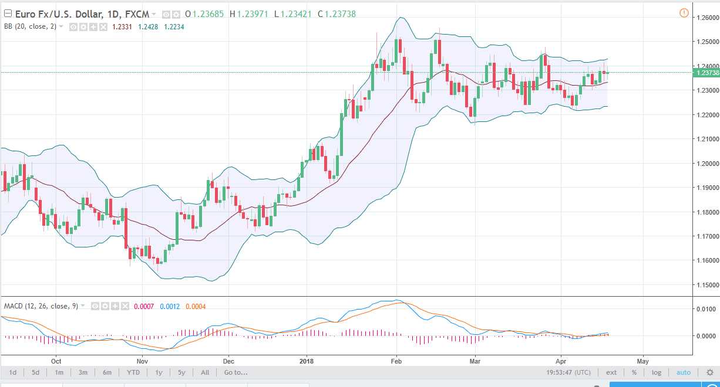Open the chart properties gear bottom right
The width and height of the screenshot is (720, 387).
709,372
